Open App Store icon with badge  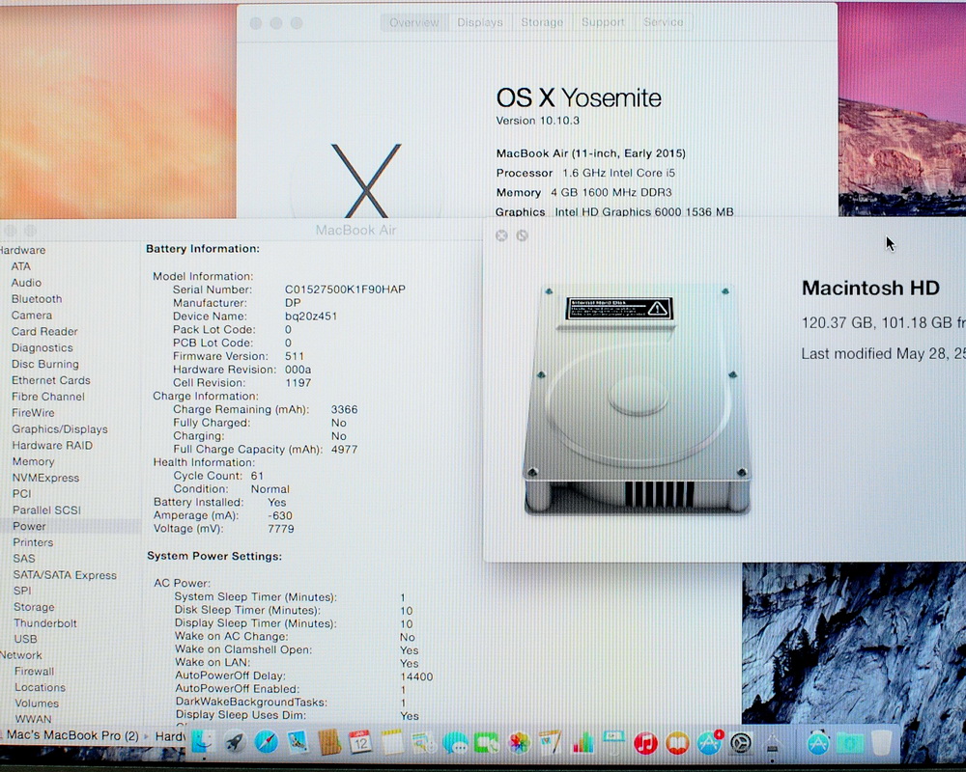(710, 742)
